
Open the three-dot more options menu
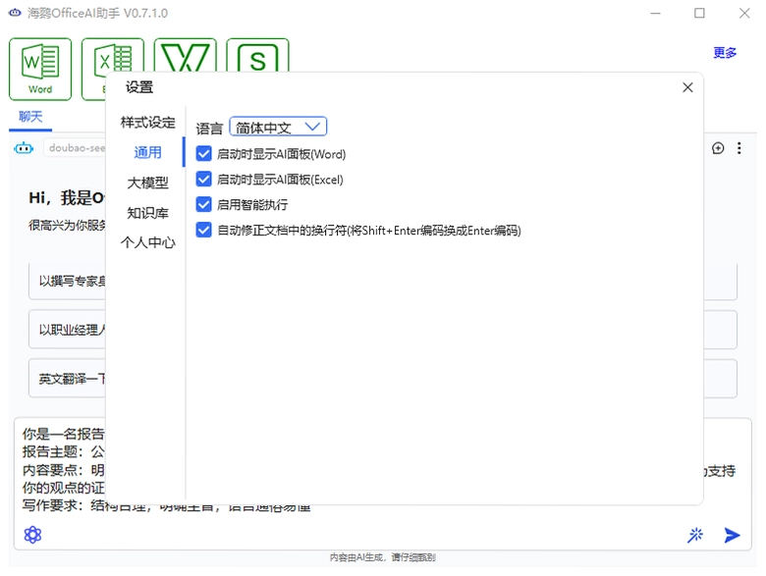739,148
